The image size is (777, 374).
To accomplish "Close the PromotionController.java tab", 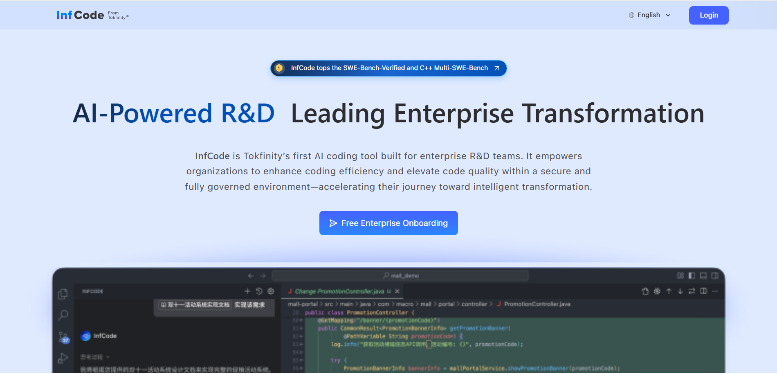I will [x=397, y=291].
